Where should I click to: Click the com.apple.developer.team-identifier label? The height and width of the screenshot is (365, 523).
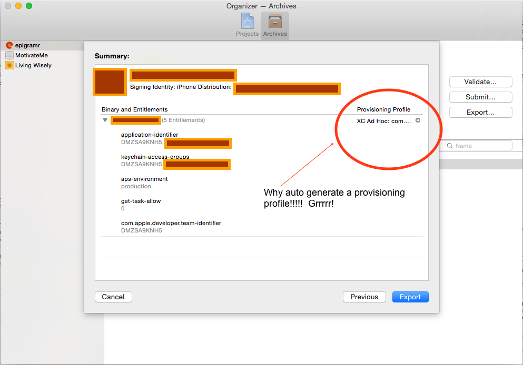171,223
